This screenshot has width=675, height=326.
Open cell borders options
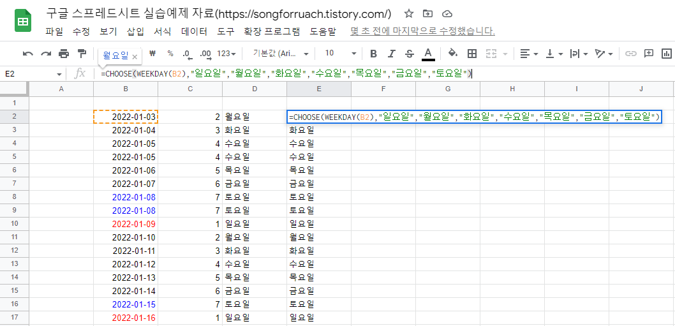click(x=472, y=54)
